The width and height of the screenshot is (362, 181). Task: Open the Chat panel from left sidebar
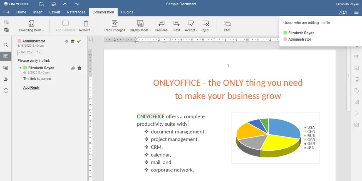(x=6, y=68)
